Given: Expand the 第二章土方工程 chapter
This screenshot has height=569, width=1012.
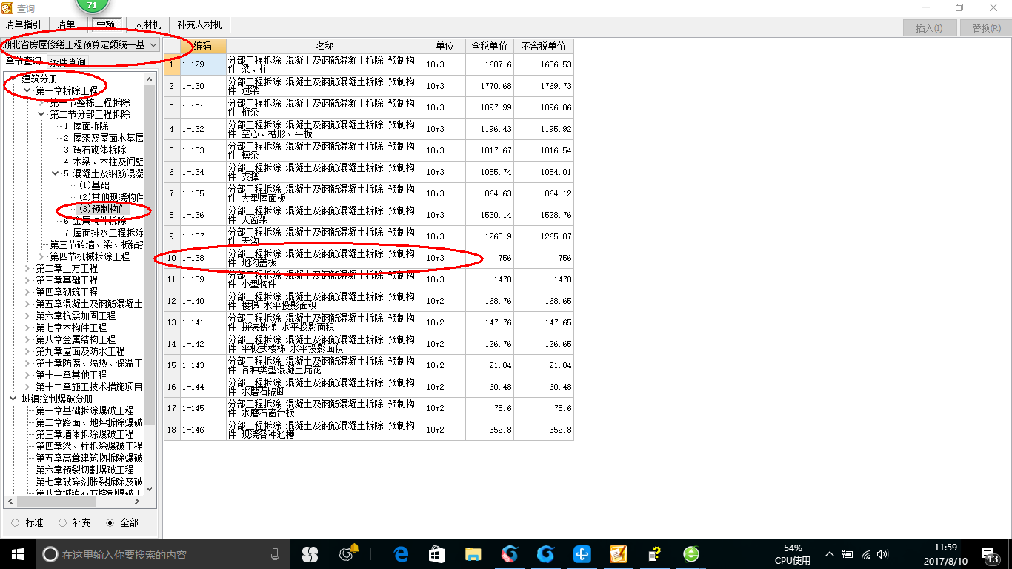Looking at the screenshot, I should [27, 268].
